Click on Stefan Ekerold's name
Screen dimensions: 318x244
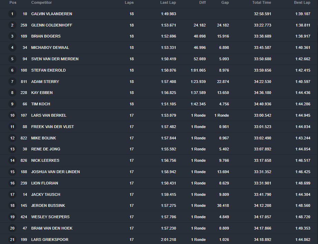pyautogui.click(x=48, y=71)
